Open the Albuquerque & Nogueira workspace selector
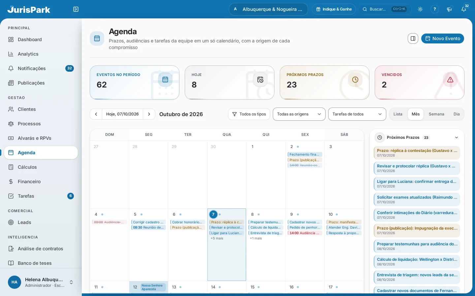 coord(269,9)
